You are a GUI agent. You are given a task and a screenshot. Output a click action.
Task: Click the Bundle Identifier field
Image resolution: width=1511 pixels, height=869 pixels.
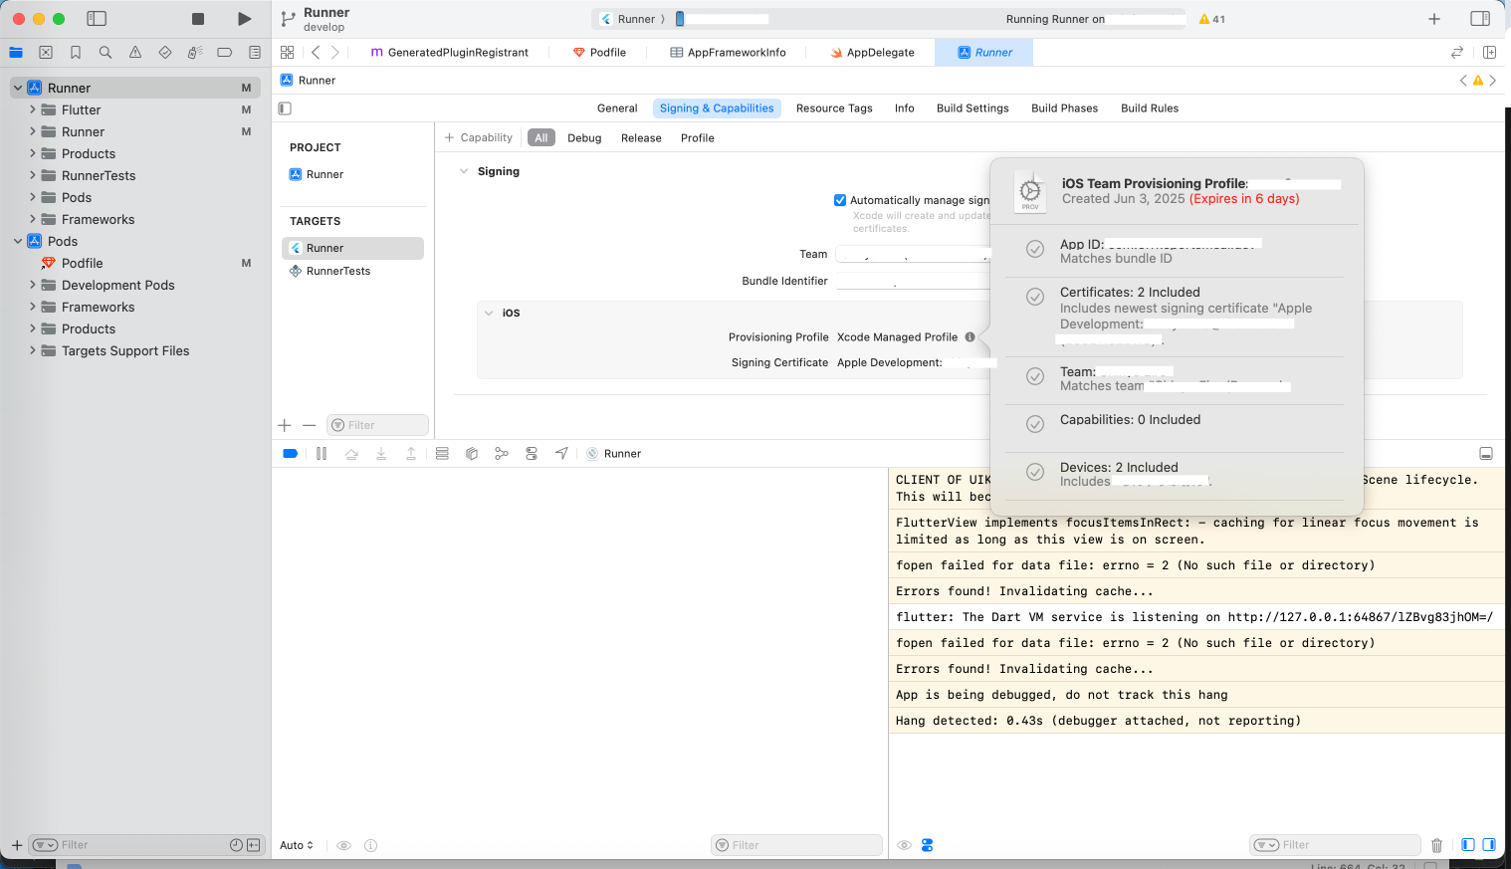point(913,282)
